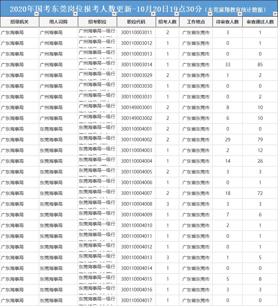Image resolution: width=278 pixels, height=306 pixels.
Task: Select position code 300110004004
Action: [136, 161]
